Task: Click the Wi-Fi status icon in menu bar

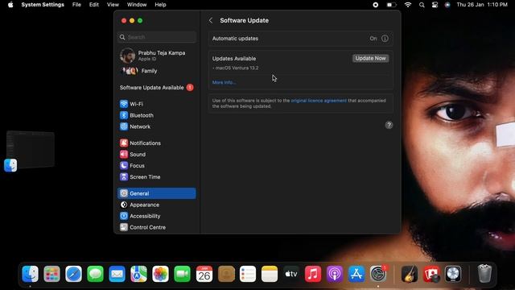Action: point(408,5)
